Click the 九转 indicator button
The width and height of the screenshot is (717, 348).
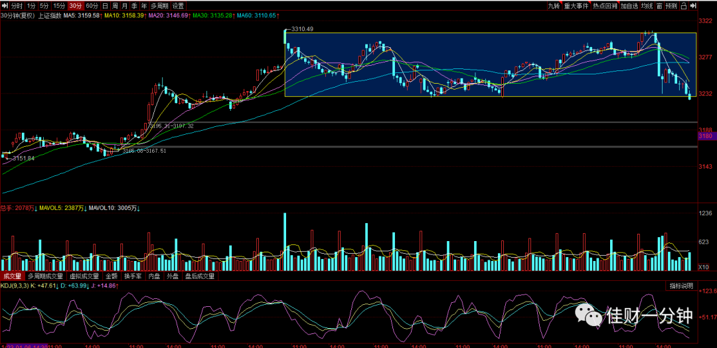coord(554,6)
